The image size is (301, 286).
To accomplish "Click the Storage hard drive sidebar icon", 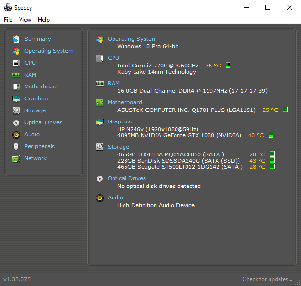I will pos(16,110).
